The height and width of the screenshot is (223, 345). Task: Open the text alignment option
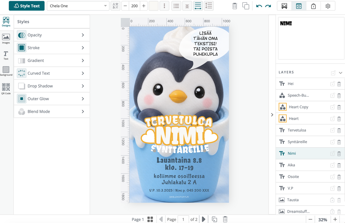187,6
